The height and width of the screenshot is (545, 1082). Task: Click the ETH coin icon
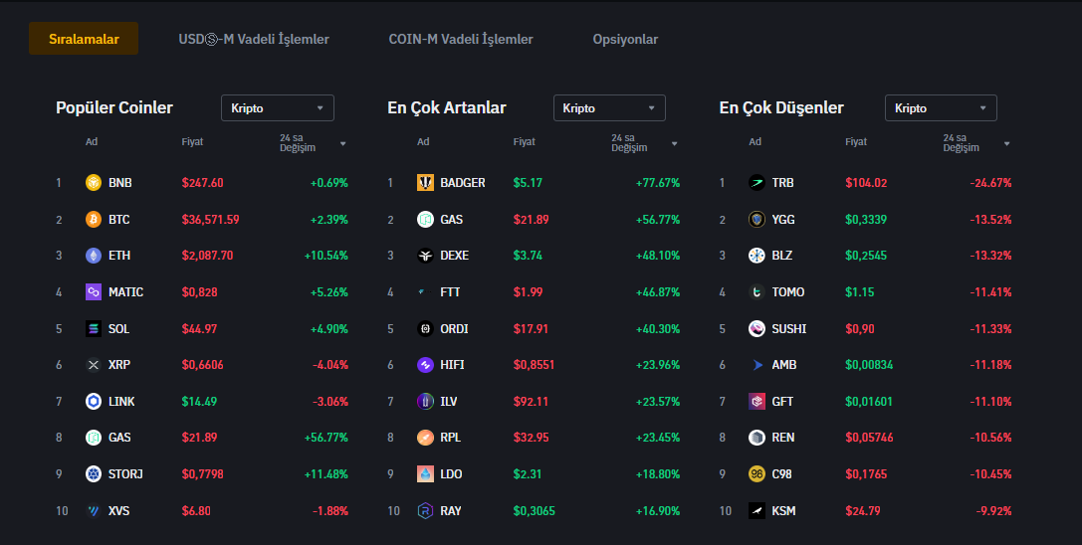[94, 256]
